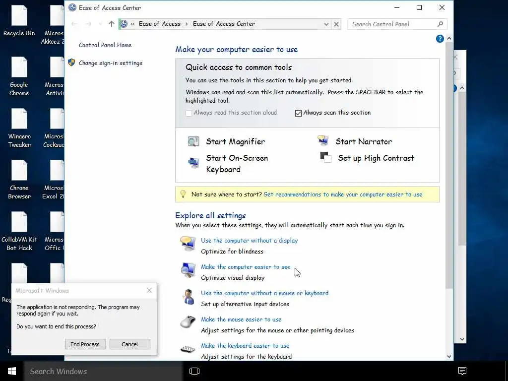Click the forward navigation arrow
Viewport: 508px width, 381px height.
[88, 24]
